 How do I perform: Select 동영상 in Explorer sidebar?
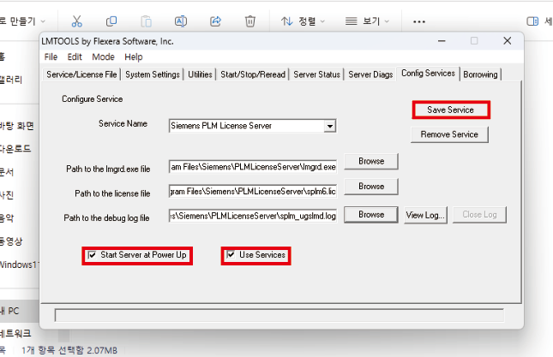coord(11,241)
